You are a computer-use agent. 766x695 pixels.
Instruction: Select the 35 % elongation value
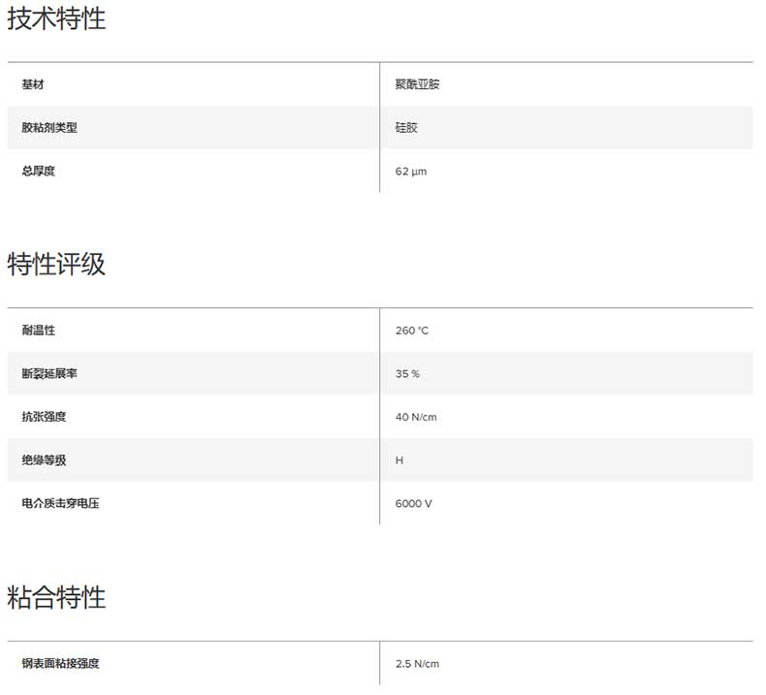pyautogui.click(x=407, y=374)
